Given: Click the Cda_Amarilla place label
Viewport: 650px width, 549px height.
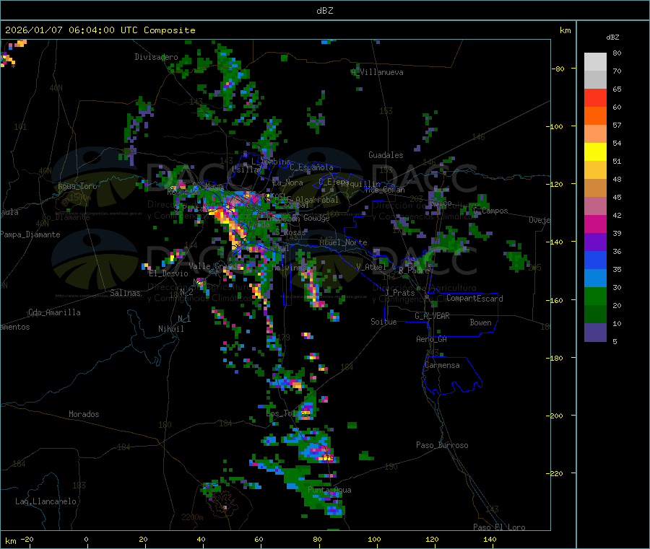Looking at the screenshot, I should 54,312.
